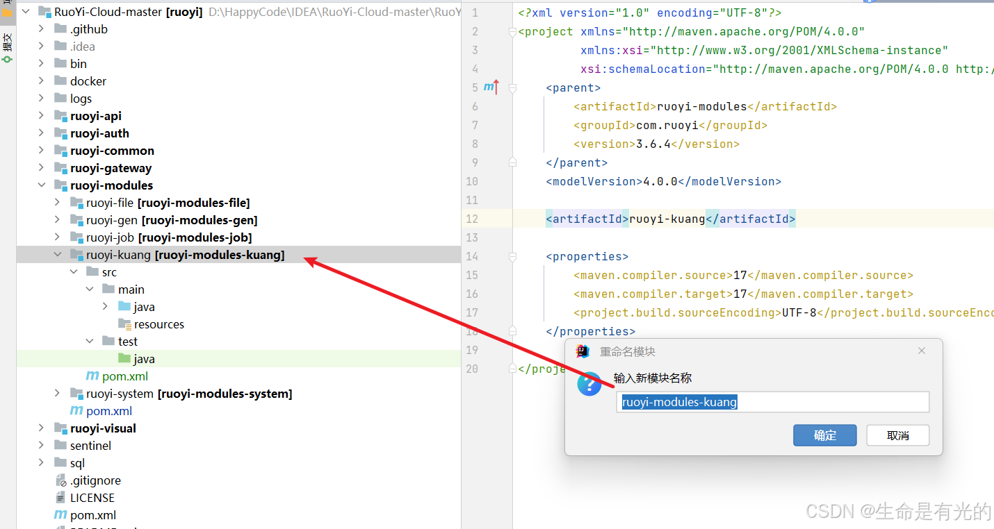The width and height of the screenshot is (994, 529).
Task: Click the .github folder icon
Action: [x=60, y=29]
